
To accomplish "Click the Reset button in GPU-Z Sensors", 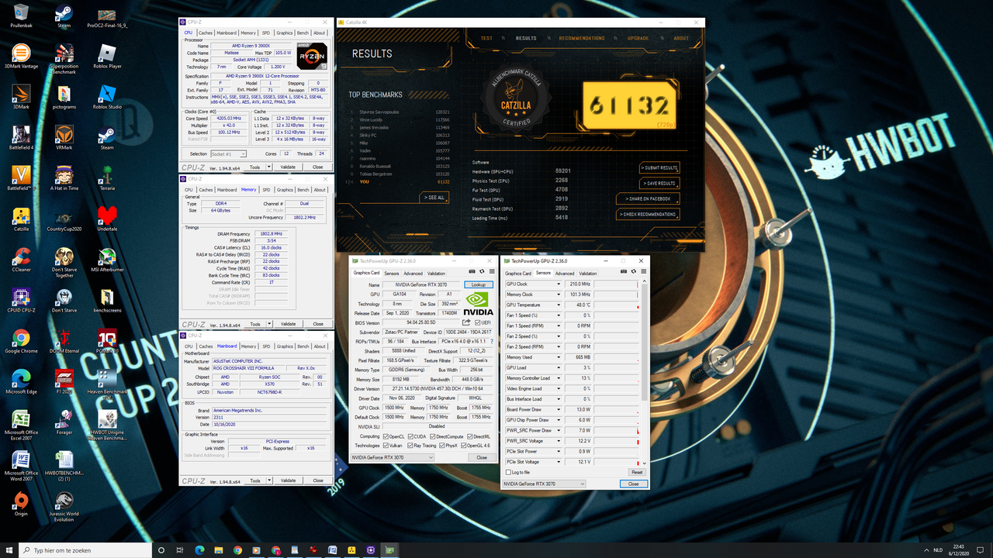I will coord(636,472).
